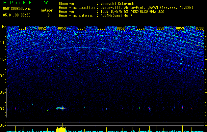Click the meteor count 18
This screenshot has height=132, width=207.
click(x=48, y=15)
